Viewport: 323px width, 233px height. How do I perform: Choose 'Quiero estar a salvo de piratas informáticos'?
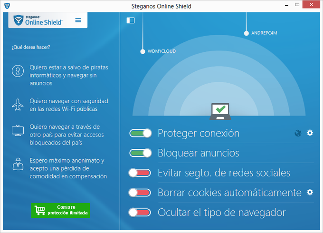(x=69, y=75)
